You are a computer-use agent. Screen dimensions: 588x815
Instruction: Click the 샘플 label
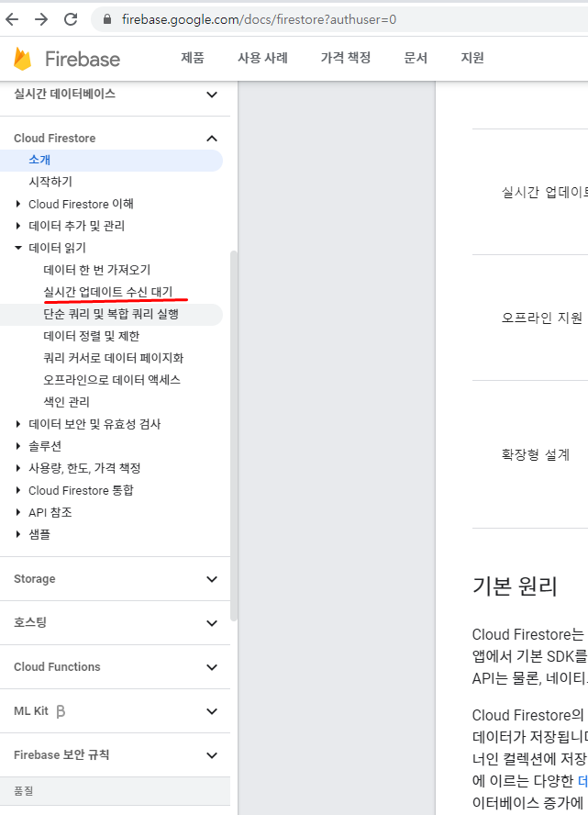39,534
